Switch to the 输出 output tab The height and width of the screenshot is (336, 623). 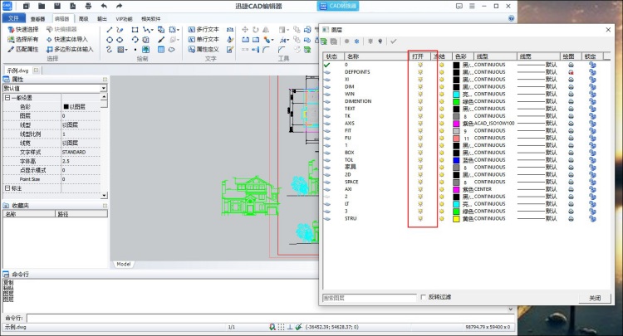coord(102,18)
